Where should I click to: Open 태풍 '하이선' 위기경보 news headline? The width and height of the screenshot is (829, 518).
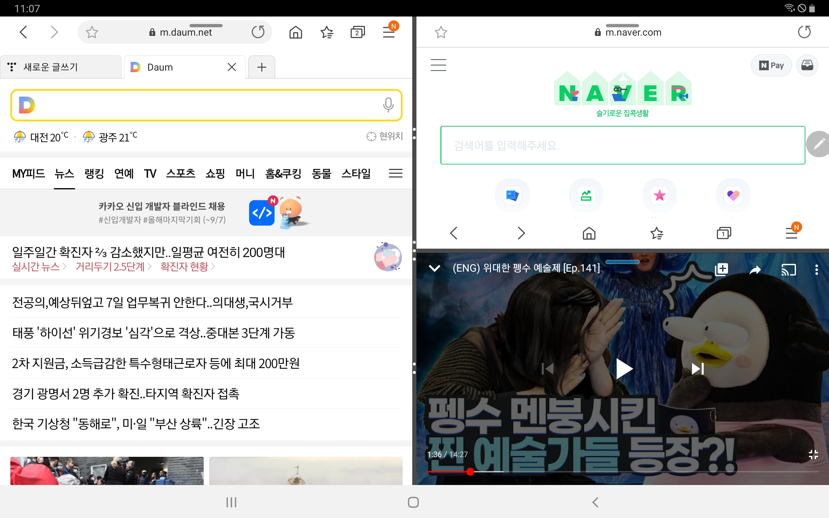[153, 333]
